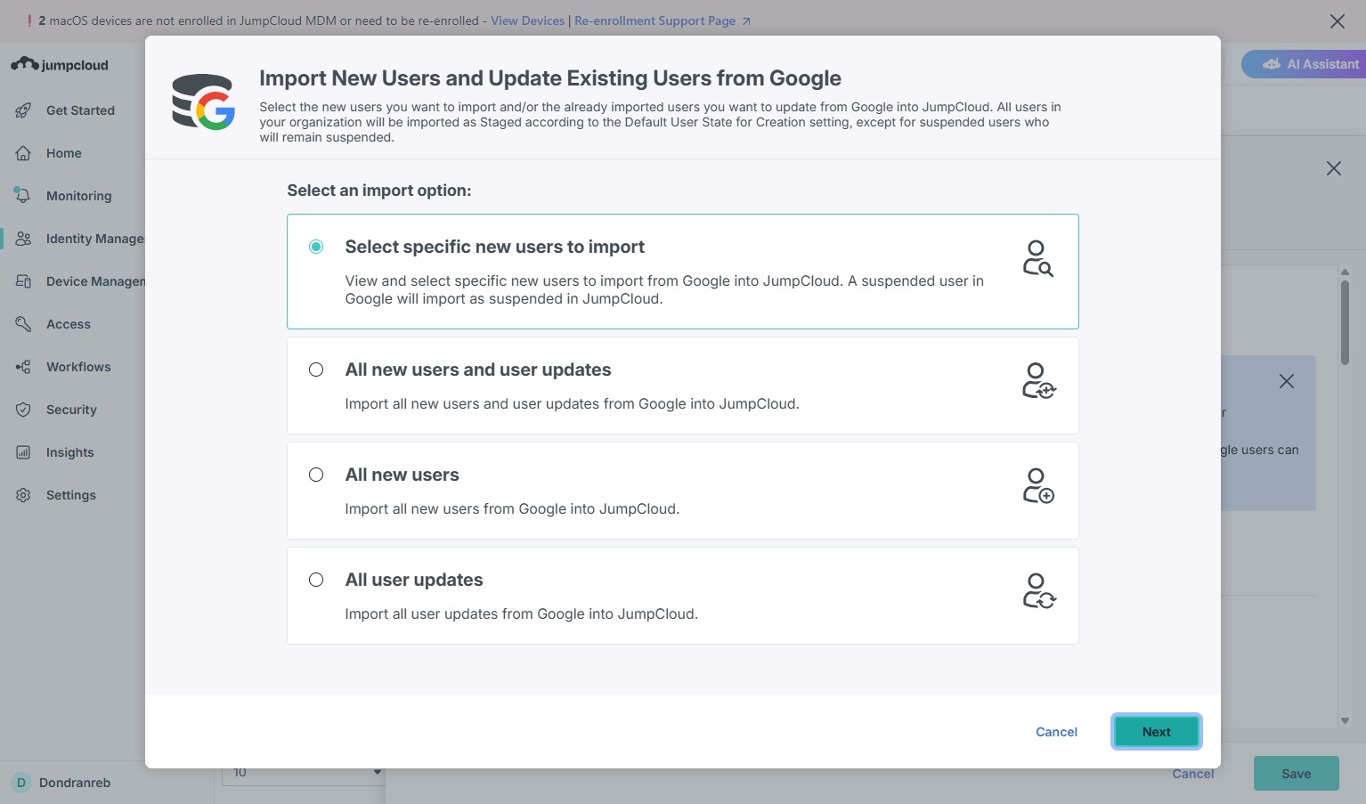Open the rows-per-page dropdown showing 10
This screenshot has width=1366, height=804.
(304, 773)
